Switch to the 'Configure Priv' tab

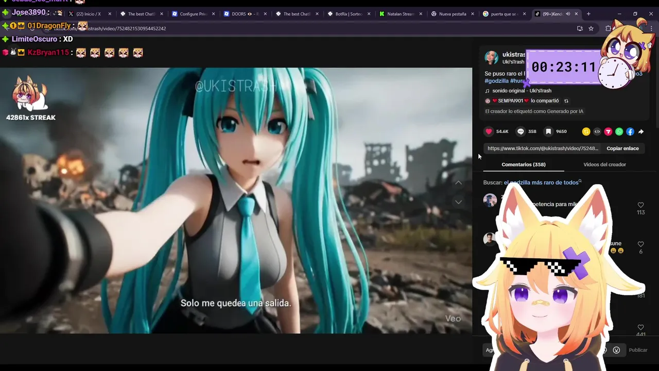[x=194, y=14]
